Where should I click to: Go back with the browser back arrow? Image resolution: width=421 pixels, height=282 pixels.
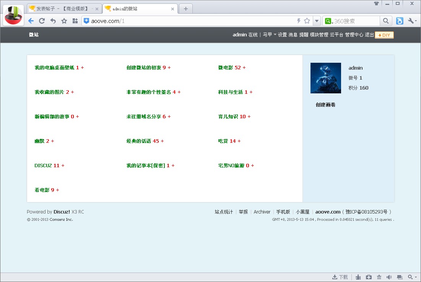tap(31, 21)
